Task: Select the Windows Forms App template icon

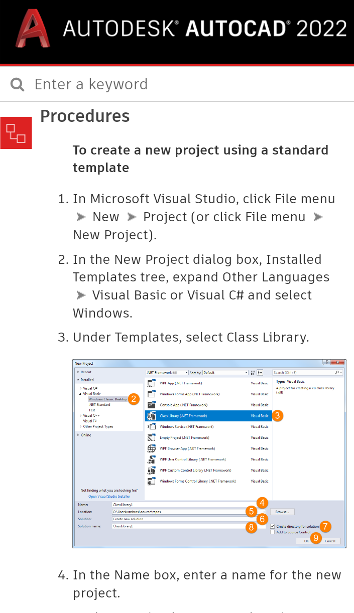Action: 151,394
